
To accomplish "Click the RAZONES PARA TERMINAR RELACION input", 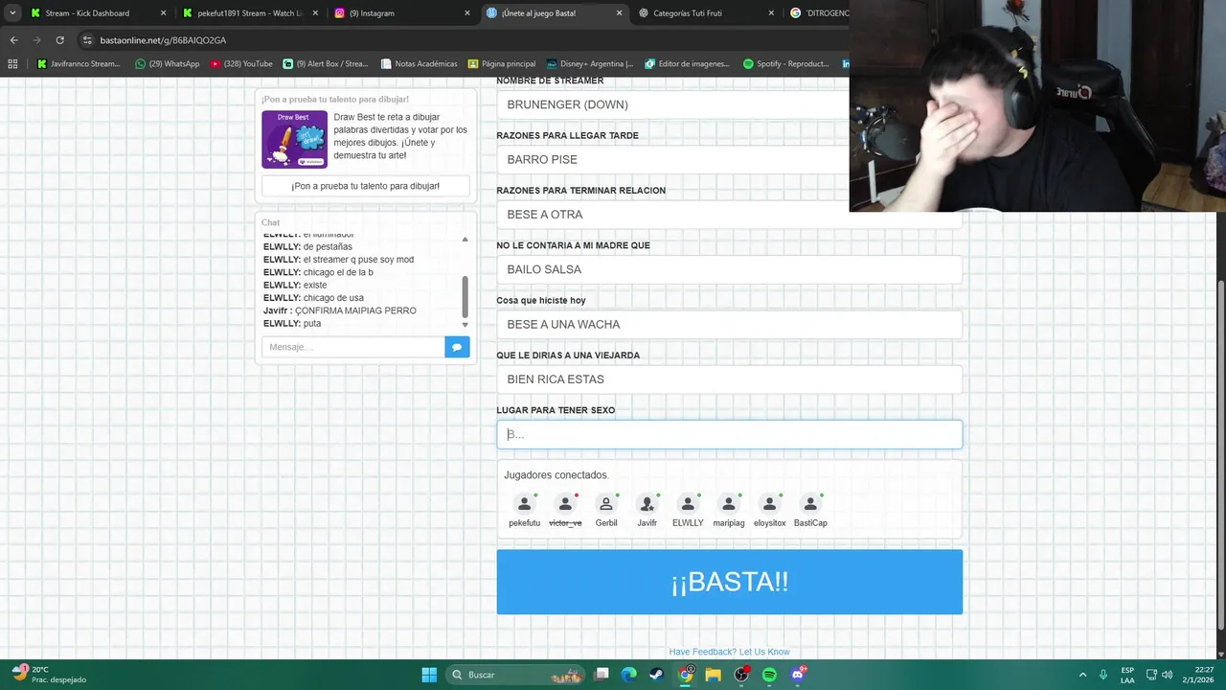I will (729, 215).
